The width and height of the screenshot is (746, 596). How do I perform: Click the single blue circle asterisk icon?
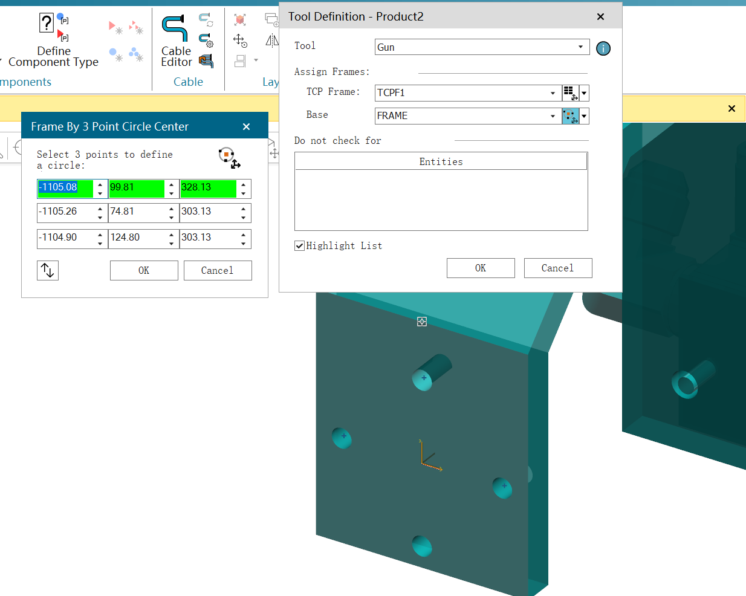pos(116,55)
